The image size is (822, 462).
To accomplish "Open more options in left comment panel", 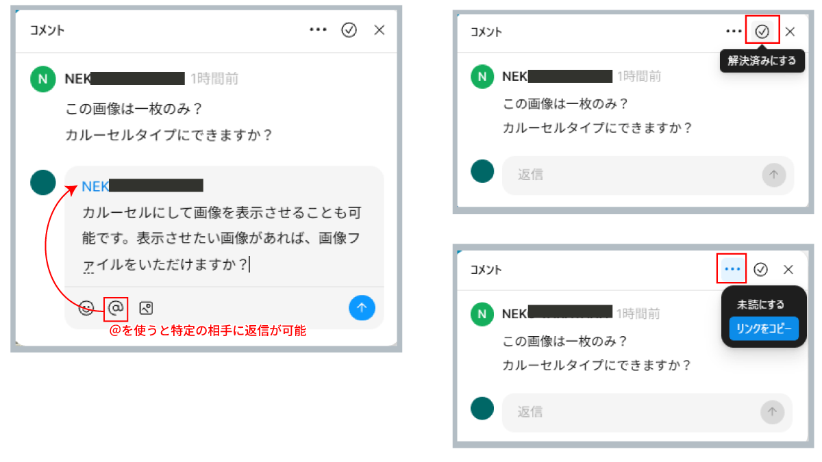I will coord(318,30).
